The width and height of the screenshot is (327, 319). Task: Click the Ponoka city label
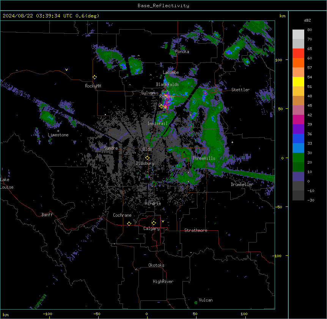(182, 52)
